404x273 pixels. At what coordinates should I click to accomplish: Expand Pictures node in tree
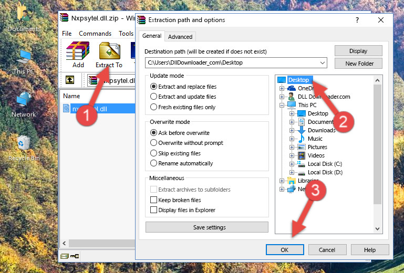point(292,148)
